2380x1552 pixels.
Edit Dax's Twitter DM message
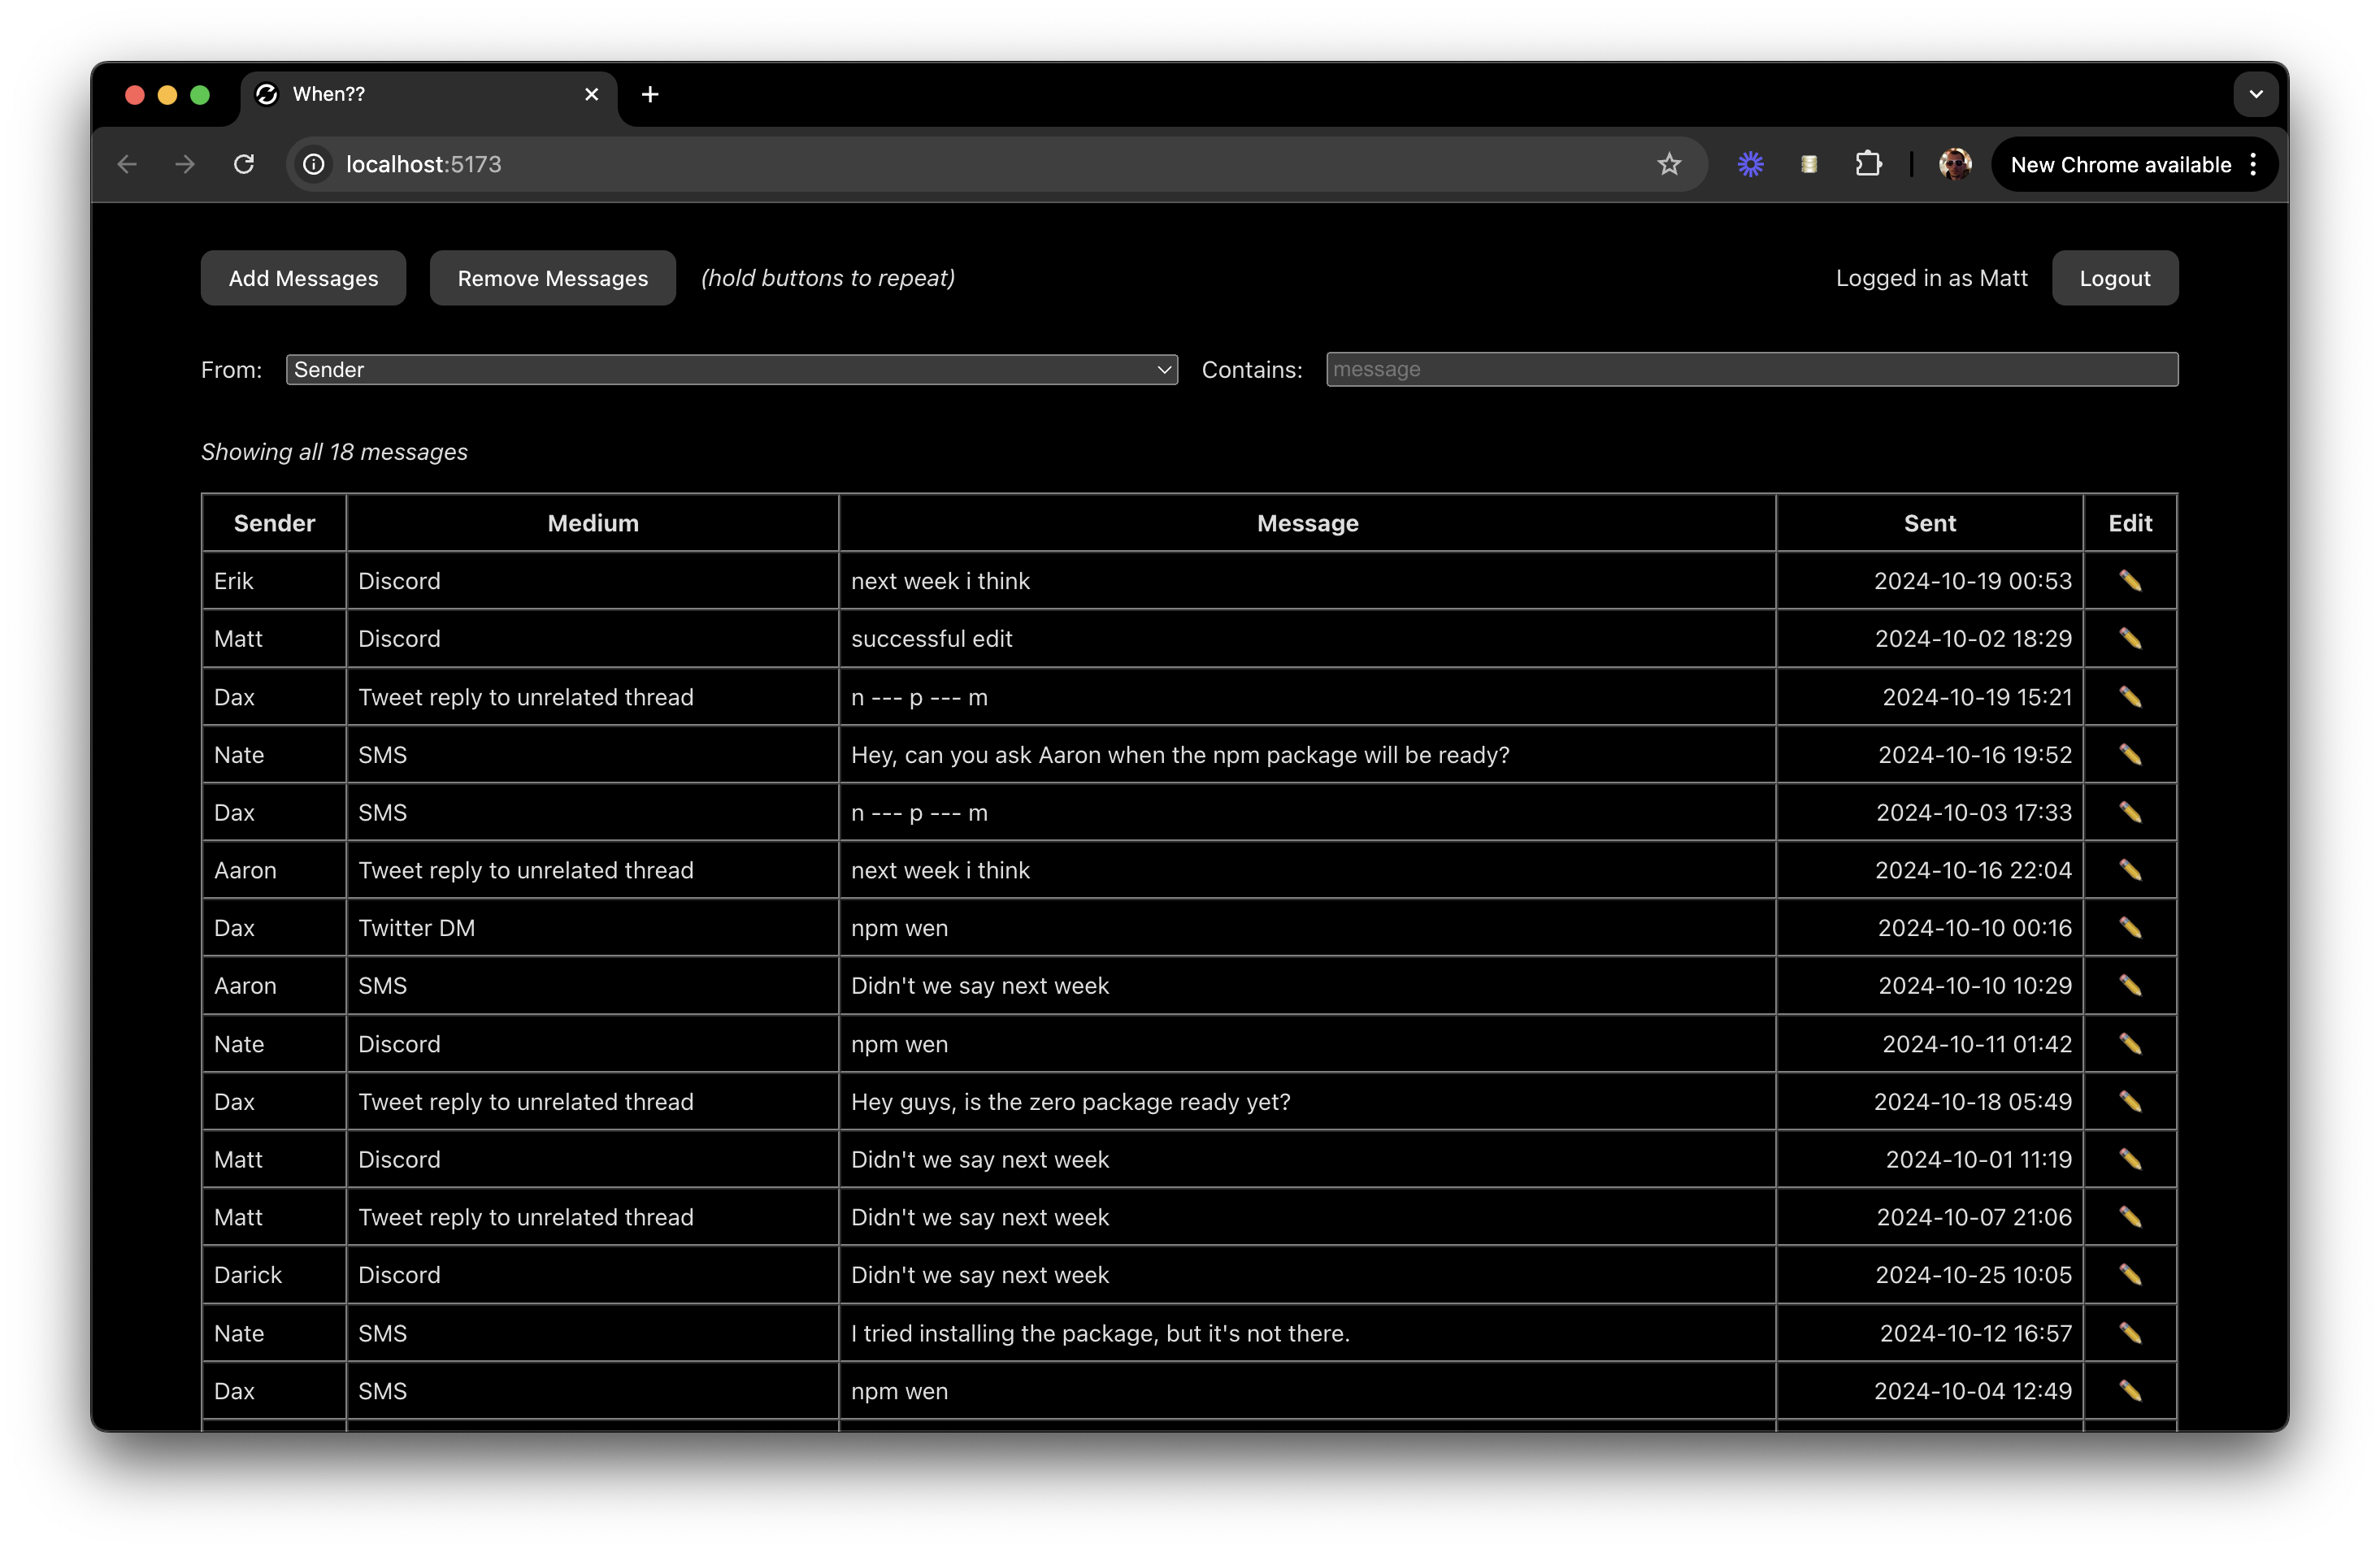tap(2130, 929)
